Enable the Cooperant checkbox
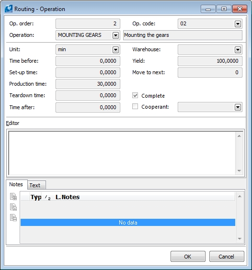Viewport: 252px width, 270px height. coord(135,106)
